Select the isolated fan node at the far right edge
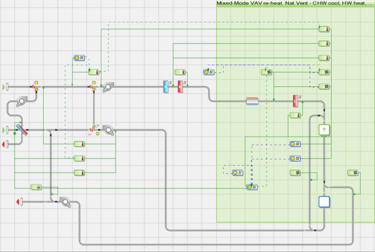This screenshot has height=252, width=375. click(x=353, y=173)
